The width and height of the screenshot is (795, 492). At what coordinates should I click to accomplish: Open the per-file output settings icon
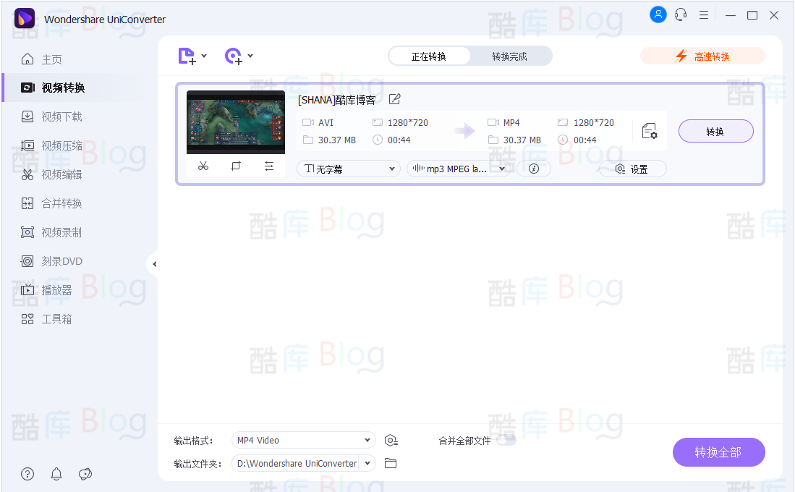[650, 131]
